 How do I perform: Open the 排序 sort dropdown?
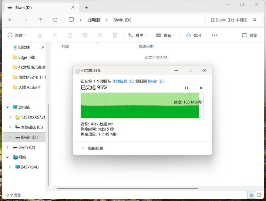click(x=138, y=35)
